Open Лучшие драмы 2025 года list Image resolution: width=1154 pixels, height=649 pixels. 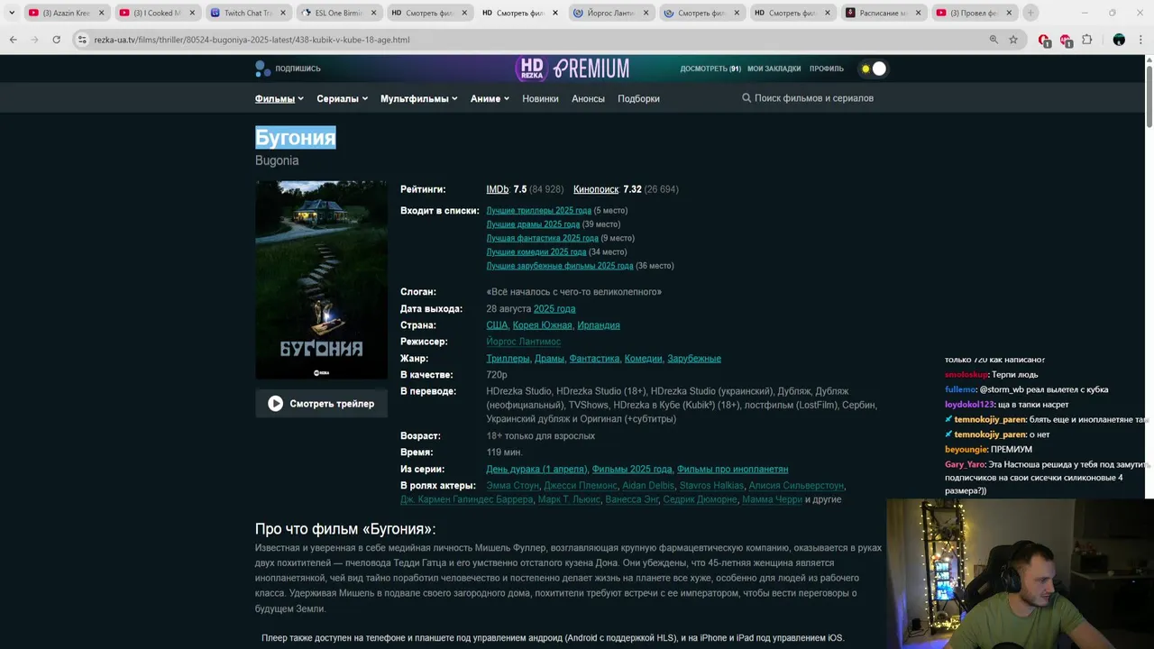tap(533, 224)
